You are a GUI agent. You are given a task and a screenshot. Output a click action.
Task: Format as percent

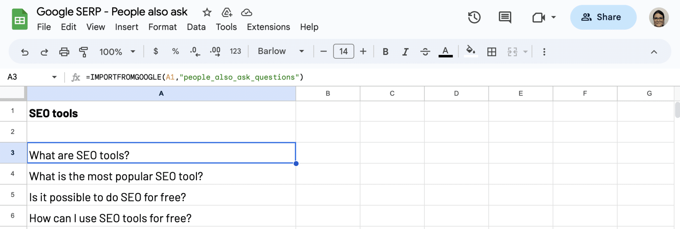(175, 51)
